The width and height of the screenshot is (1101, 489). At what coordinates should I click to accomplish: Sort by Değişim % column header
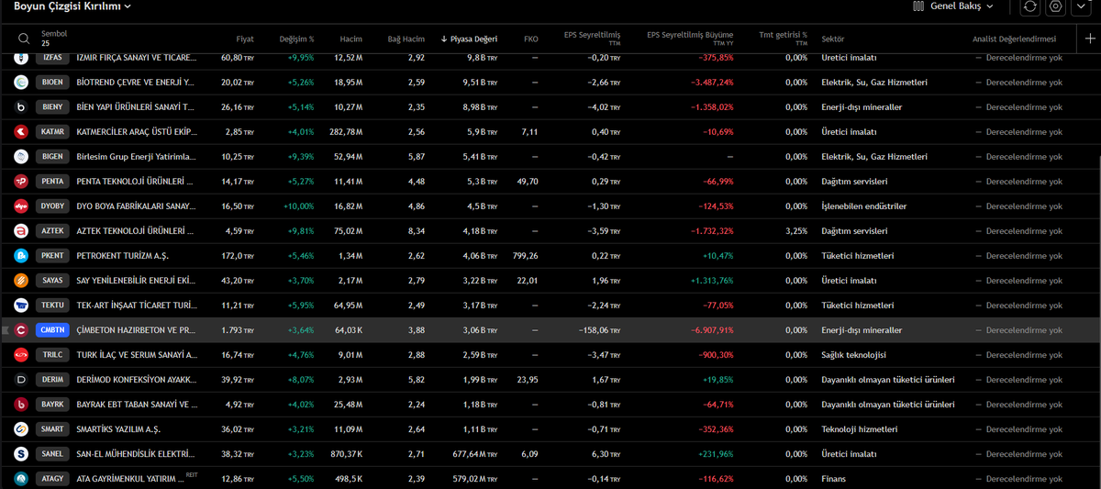click(297, 39)
